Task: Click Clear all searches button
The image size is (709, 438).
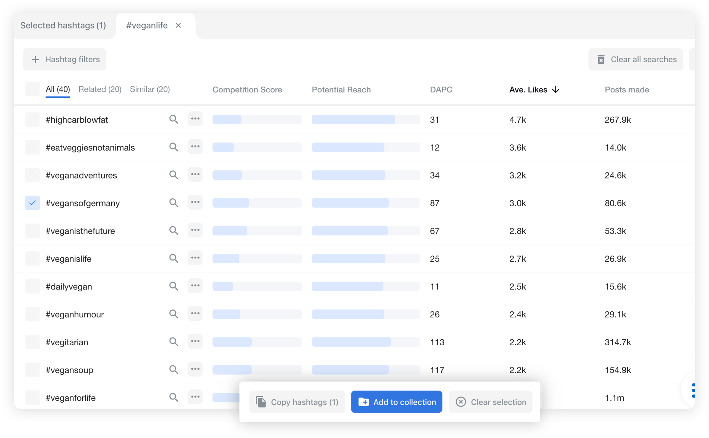Action: click(x=636, y=59)
